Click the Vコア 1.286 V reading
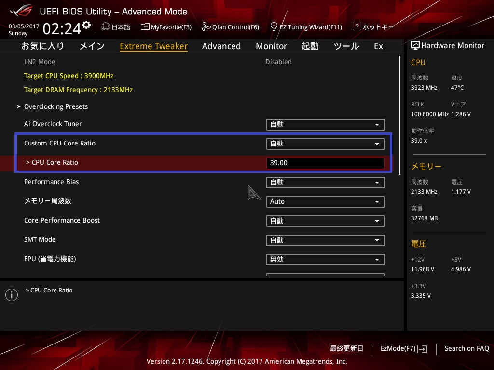The width and height of the screenshot is (494, 370). 461,114
